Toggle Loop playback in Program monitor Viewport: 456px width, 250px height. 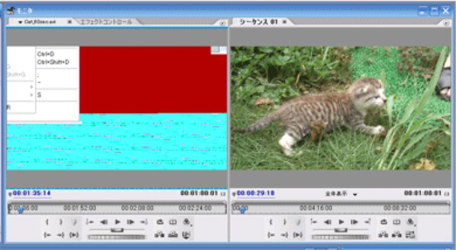point(384,222)
